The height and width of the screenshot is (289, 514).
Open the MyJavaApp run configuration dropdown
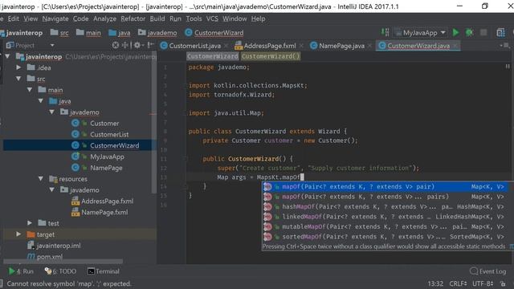tap(420, 32)
